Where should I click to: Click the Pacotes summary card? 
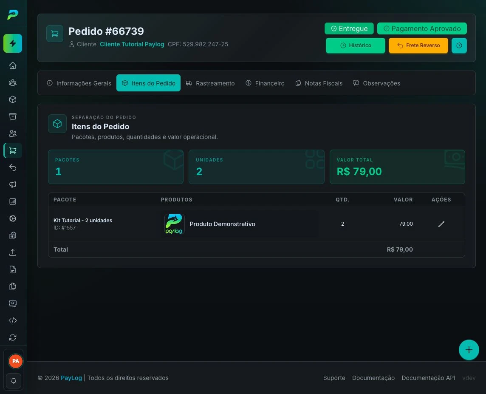pyautogui.click(x=116, y=167)
